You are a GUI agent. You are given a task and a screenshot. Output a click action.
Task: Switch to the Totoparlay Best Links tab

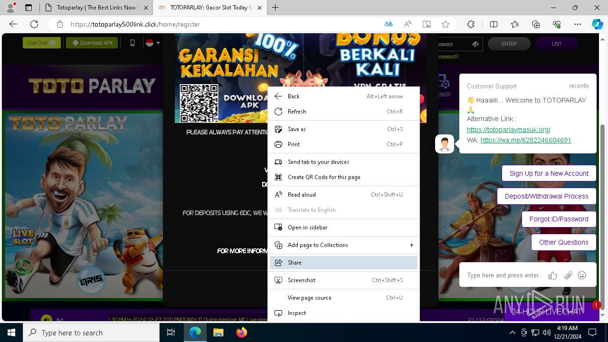coord(96,8)
